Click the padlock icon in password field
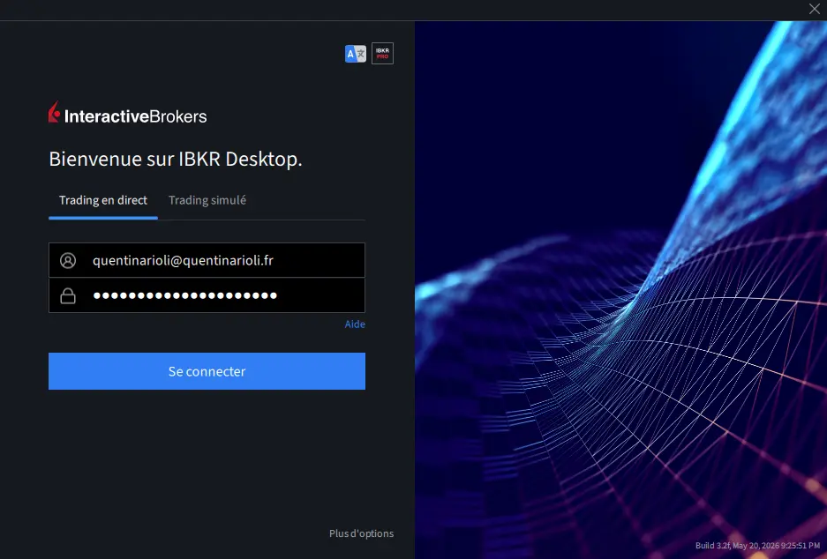Image resolution: width=827 pixels, height=559 pixels. (x=67, y=295)
